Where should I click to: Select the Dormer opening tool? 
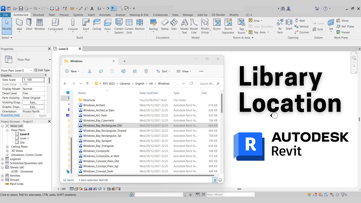pos(302,32)
